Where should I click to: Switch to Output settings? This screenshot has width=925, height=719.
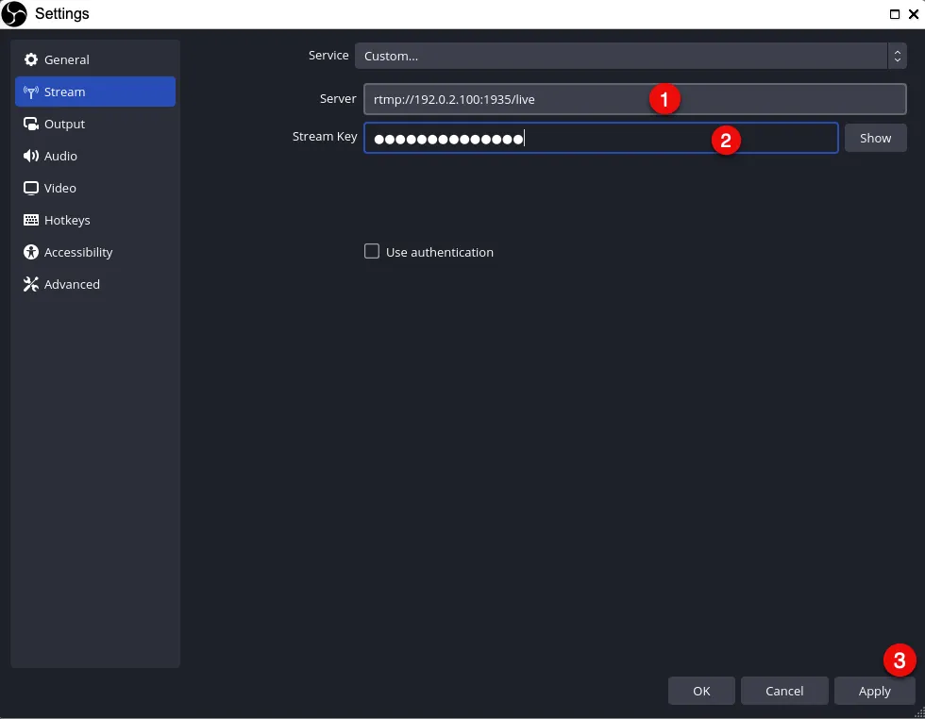click(95, 124)
